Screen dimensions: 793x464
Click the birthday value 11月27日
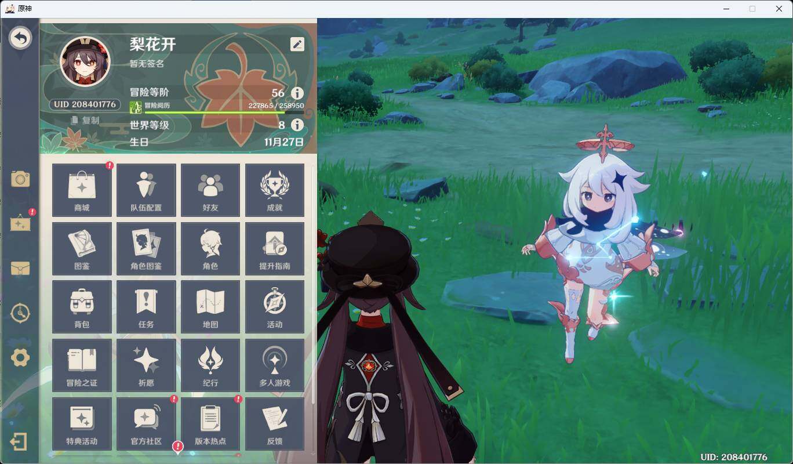pyautogui.click(x=284, y=142)
